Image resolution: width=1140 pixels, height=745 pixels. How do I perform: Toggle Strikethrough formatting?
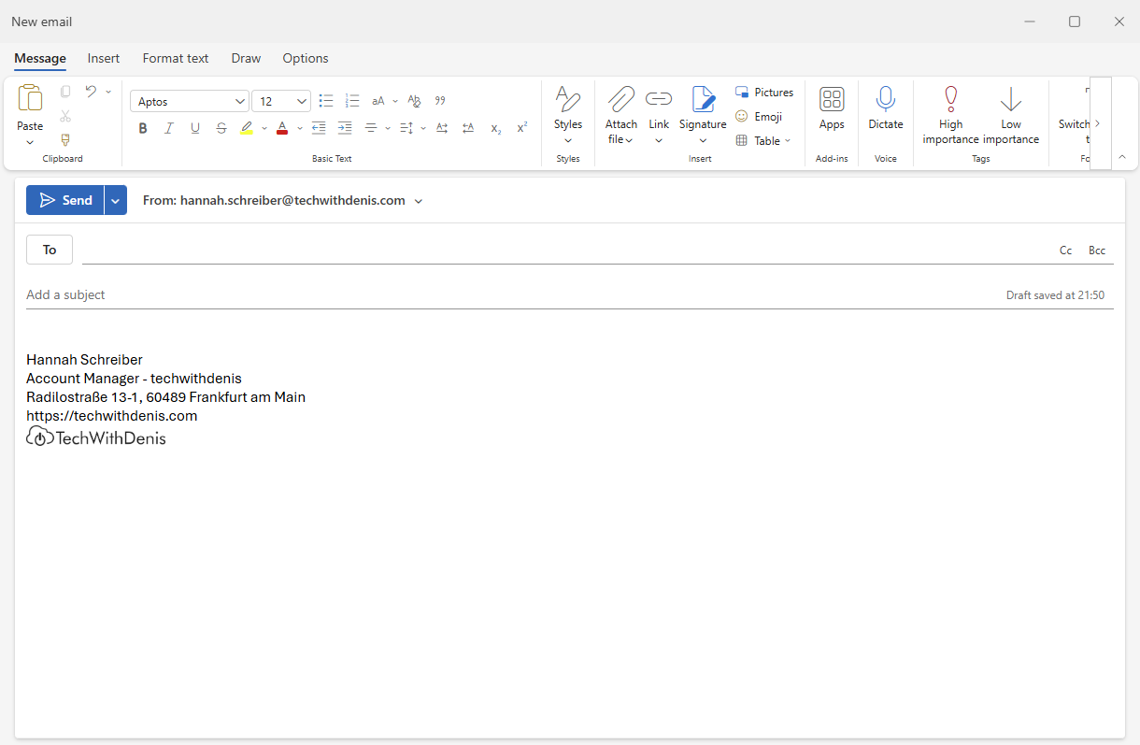pos(221,128)
